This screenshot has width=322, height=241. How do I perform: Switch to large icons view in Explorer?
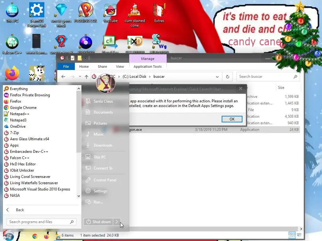coord(299,235)
